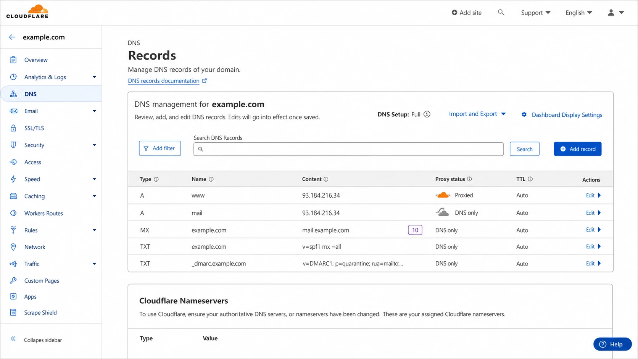This screenshot has height=359, width=638.
Task: Select DNS in the sidebar
Action: tap(51, 94)
